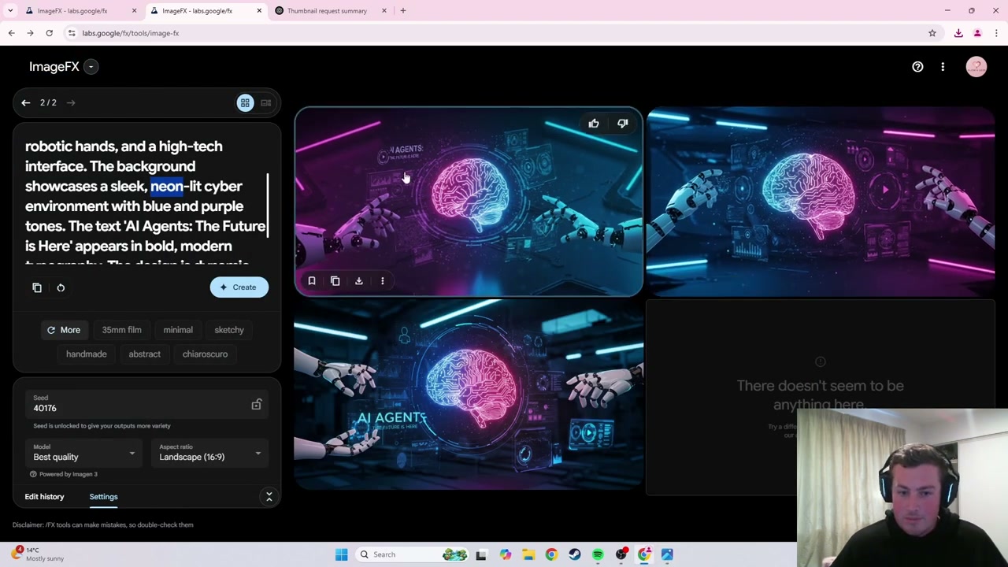
Task: Open Steam from the taskbar
Action: (x=575, y=554)
